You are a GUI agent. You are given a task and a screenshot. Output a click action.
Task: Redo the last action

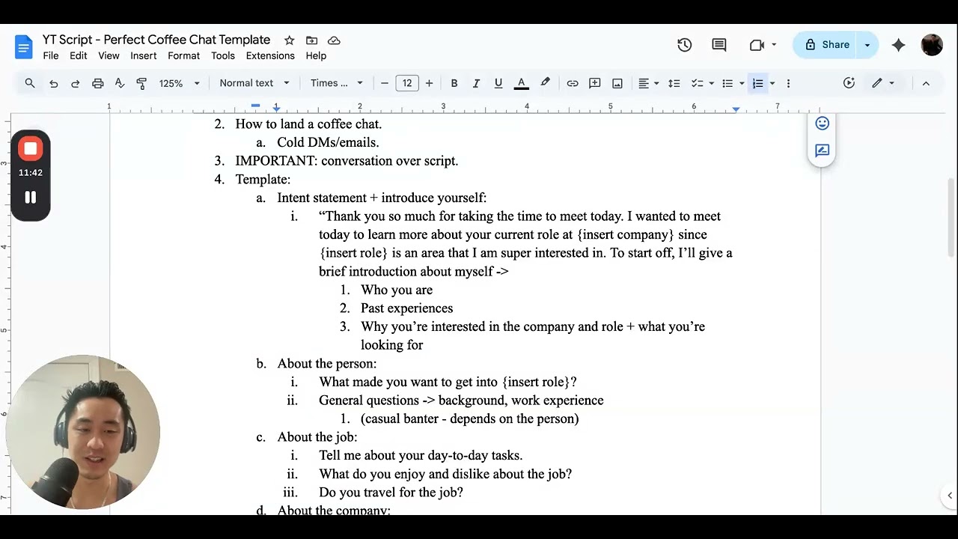[x=75, y=83]
